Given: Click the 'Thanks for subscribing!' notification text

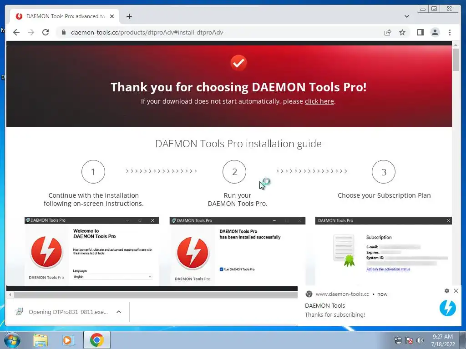Looking at the screenshot, I should tap(335, 314).
